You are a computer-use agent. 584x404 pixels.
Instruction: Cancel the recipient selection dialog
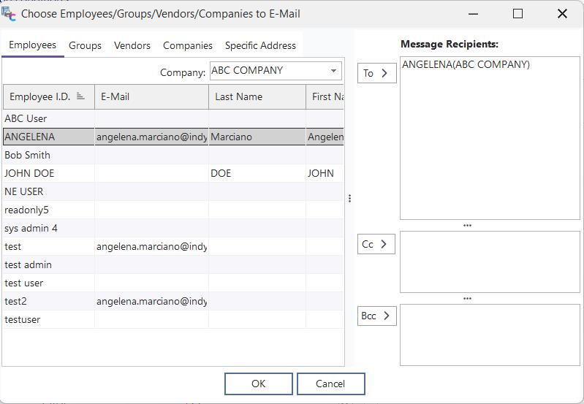coord(330,384)
